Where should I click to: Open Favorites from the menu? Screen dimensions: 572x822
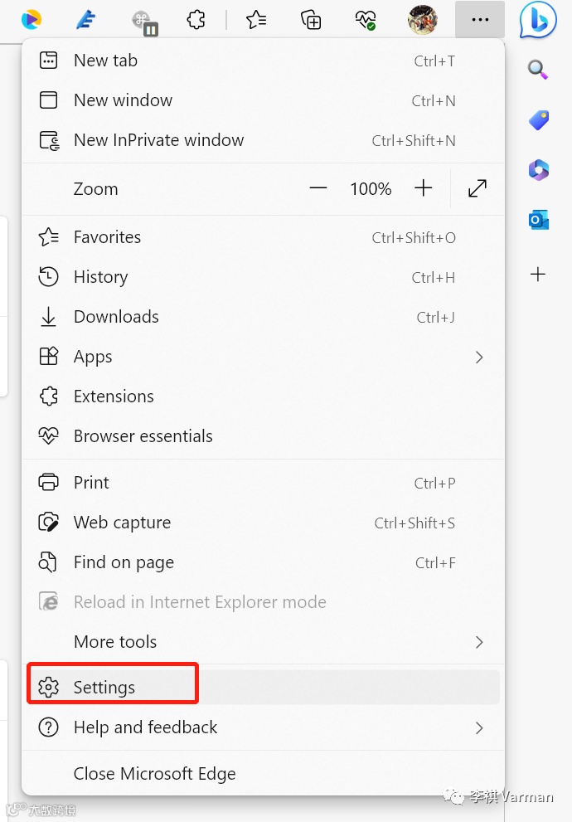(263, 237)
